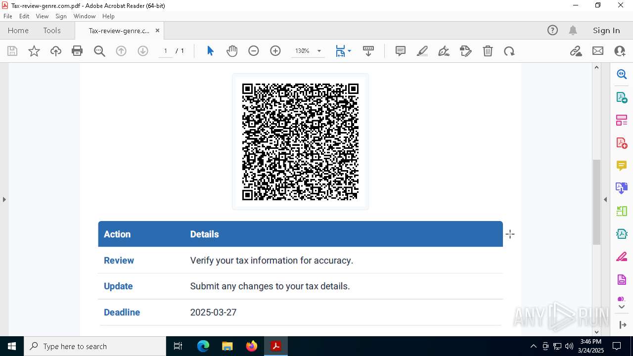Click the page number input field
This screenshot has width=633, height=356.
166,51
